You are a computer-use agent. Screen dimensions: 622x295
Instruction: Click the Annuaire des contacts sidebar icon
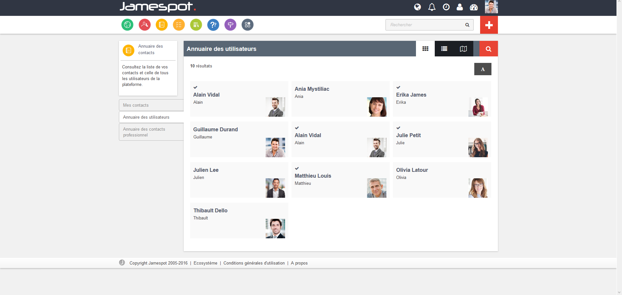(x=128, y=50)
